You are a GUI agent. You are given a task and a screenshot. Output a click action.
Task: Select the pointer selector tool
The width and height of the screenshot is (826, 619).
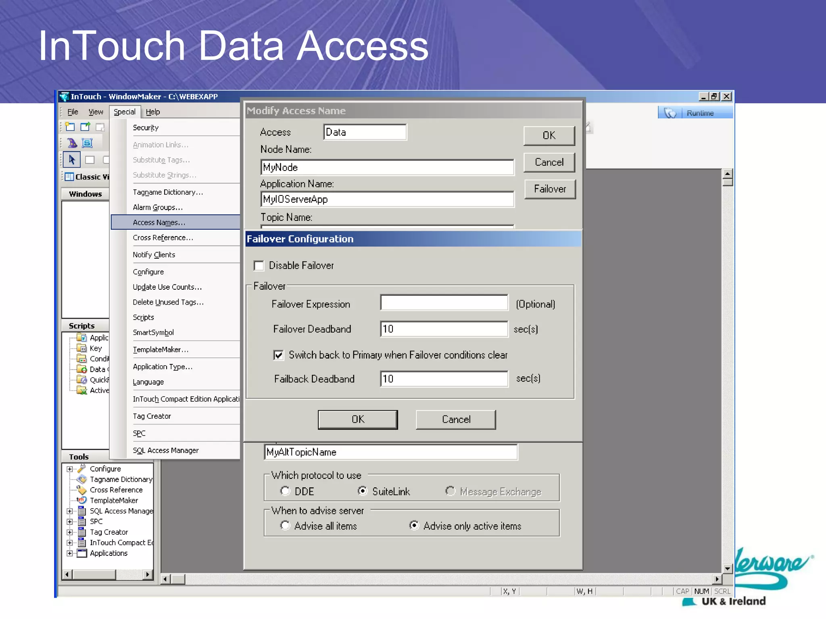(72, 160)
